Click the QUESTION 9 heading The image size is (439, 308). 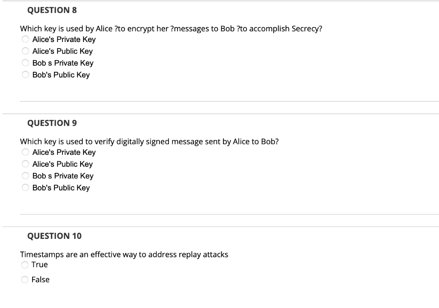(x=52, y=123)
